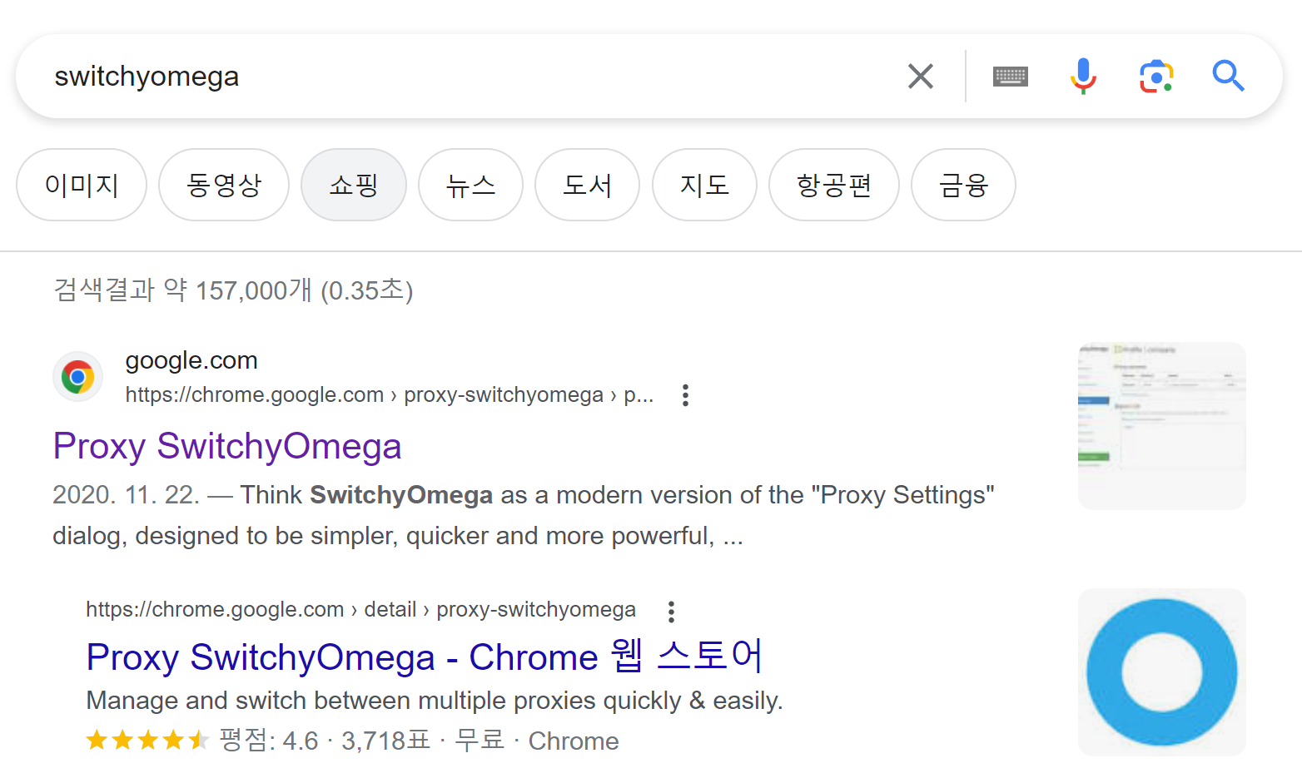Select the 뉴스 filter tab

[470, 185]
